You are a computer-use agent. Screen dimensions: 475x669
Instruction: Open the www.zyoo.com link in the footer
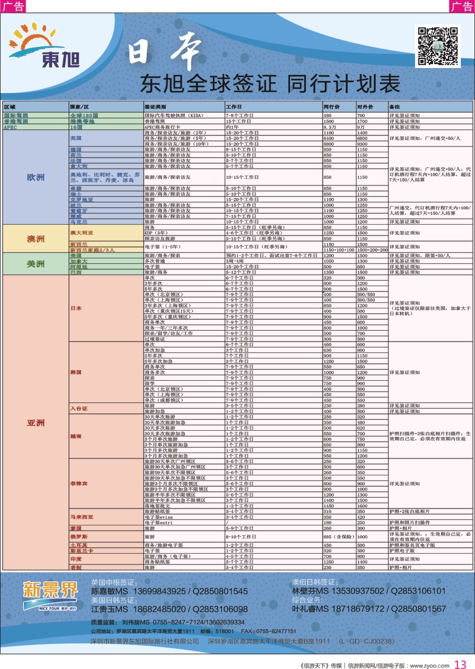tap(430, 665)
